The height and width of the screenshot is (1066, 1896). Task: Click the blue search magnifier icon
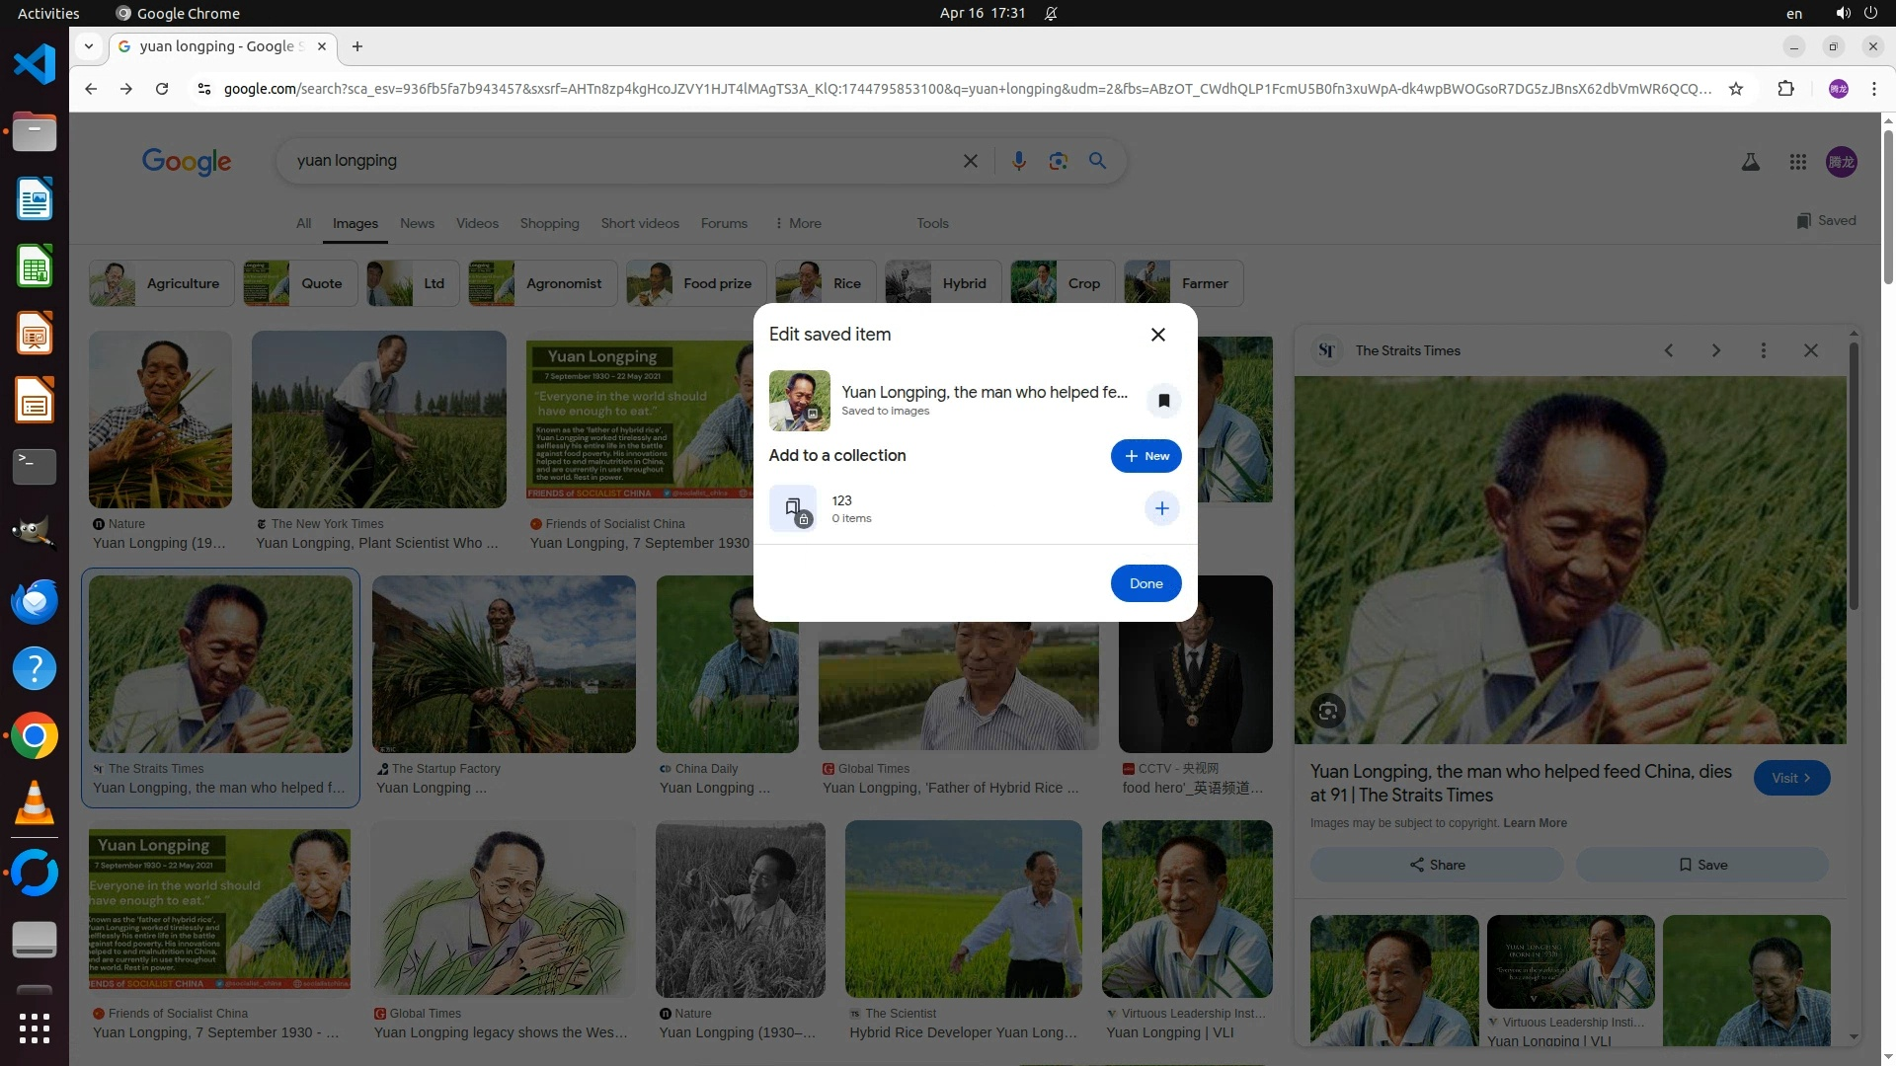click(1097, 161)
